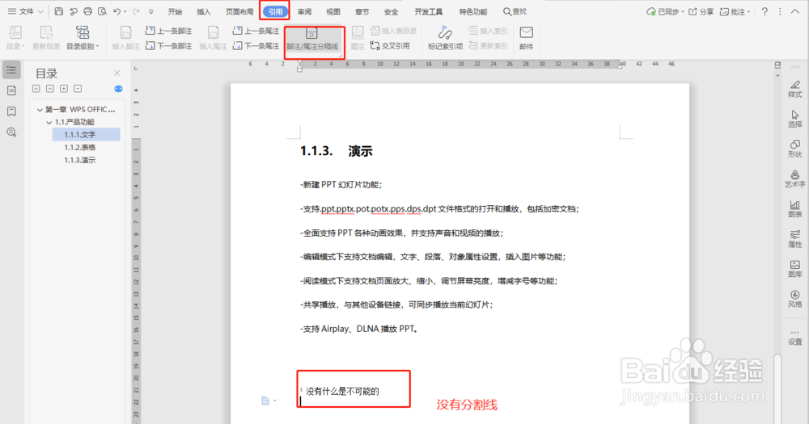Select the bookmark icon in left sidebar
The image size is (809, 424).
coord(11,111)
